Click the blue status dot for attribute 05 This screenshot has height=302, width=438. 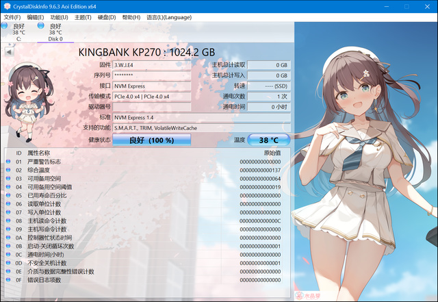[x=8, y=195]
